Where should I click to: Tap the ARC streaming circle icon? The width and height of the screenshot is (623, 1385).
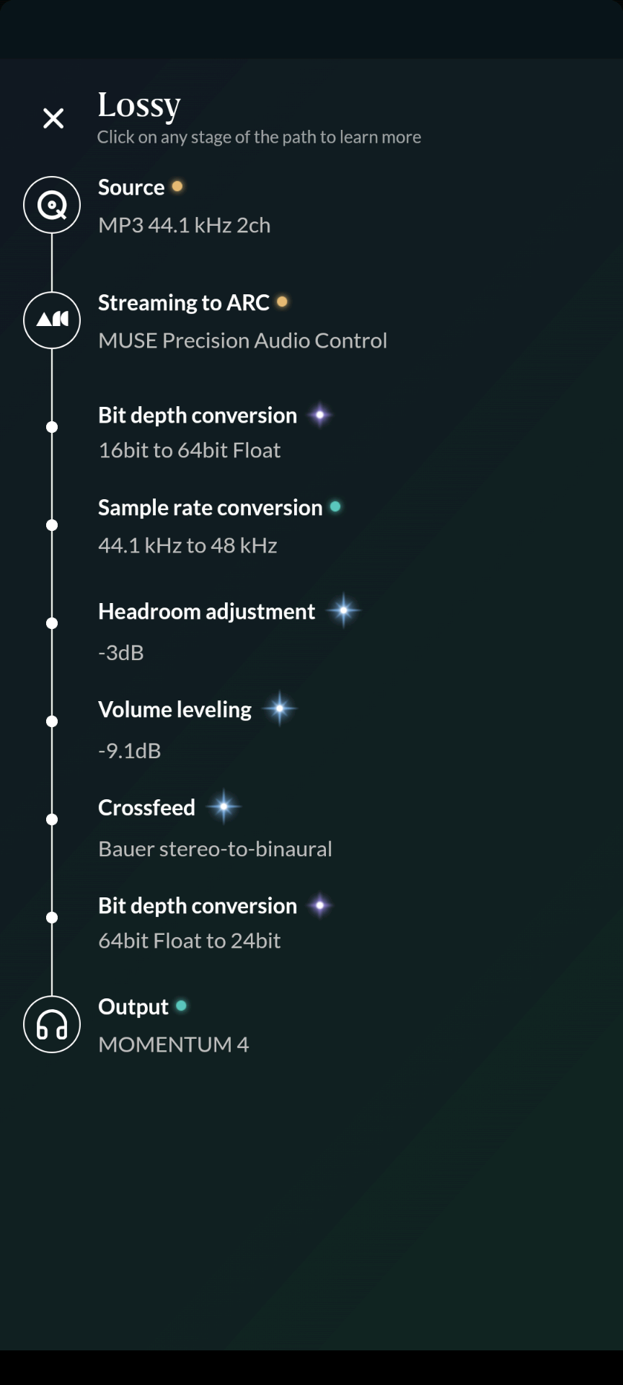click(52, 320)
